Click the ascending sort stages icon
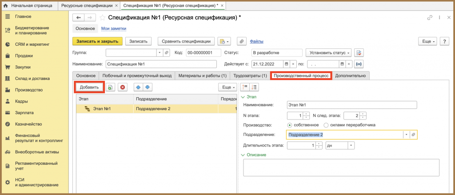The image size is (455, 195). (245, 87)
